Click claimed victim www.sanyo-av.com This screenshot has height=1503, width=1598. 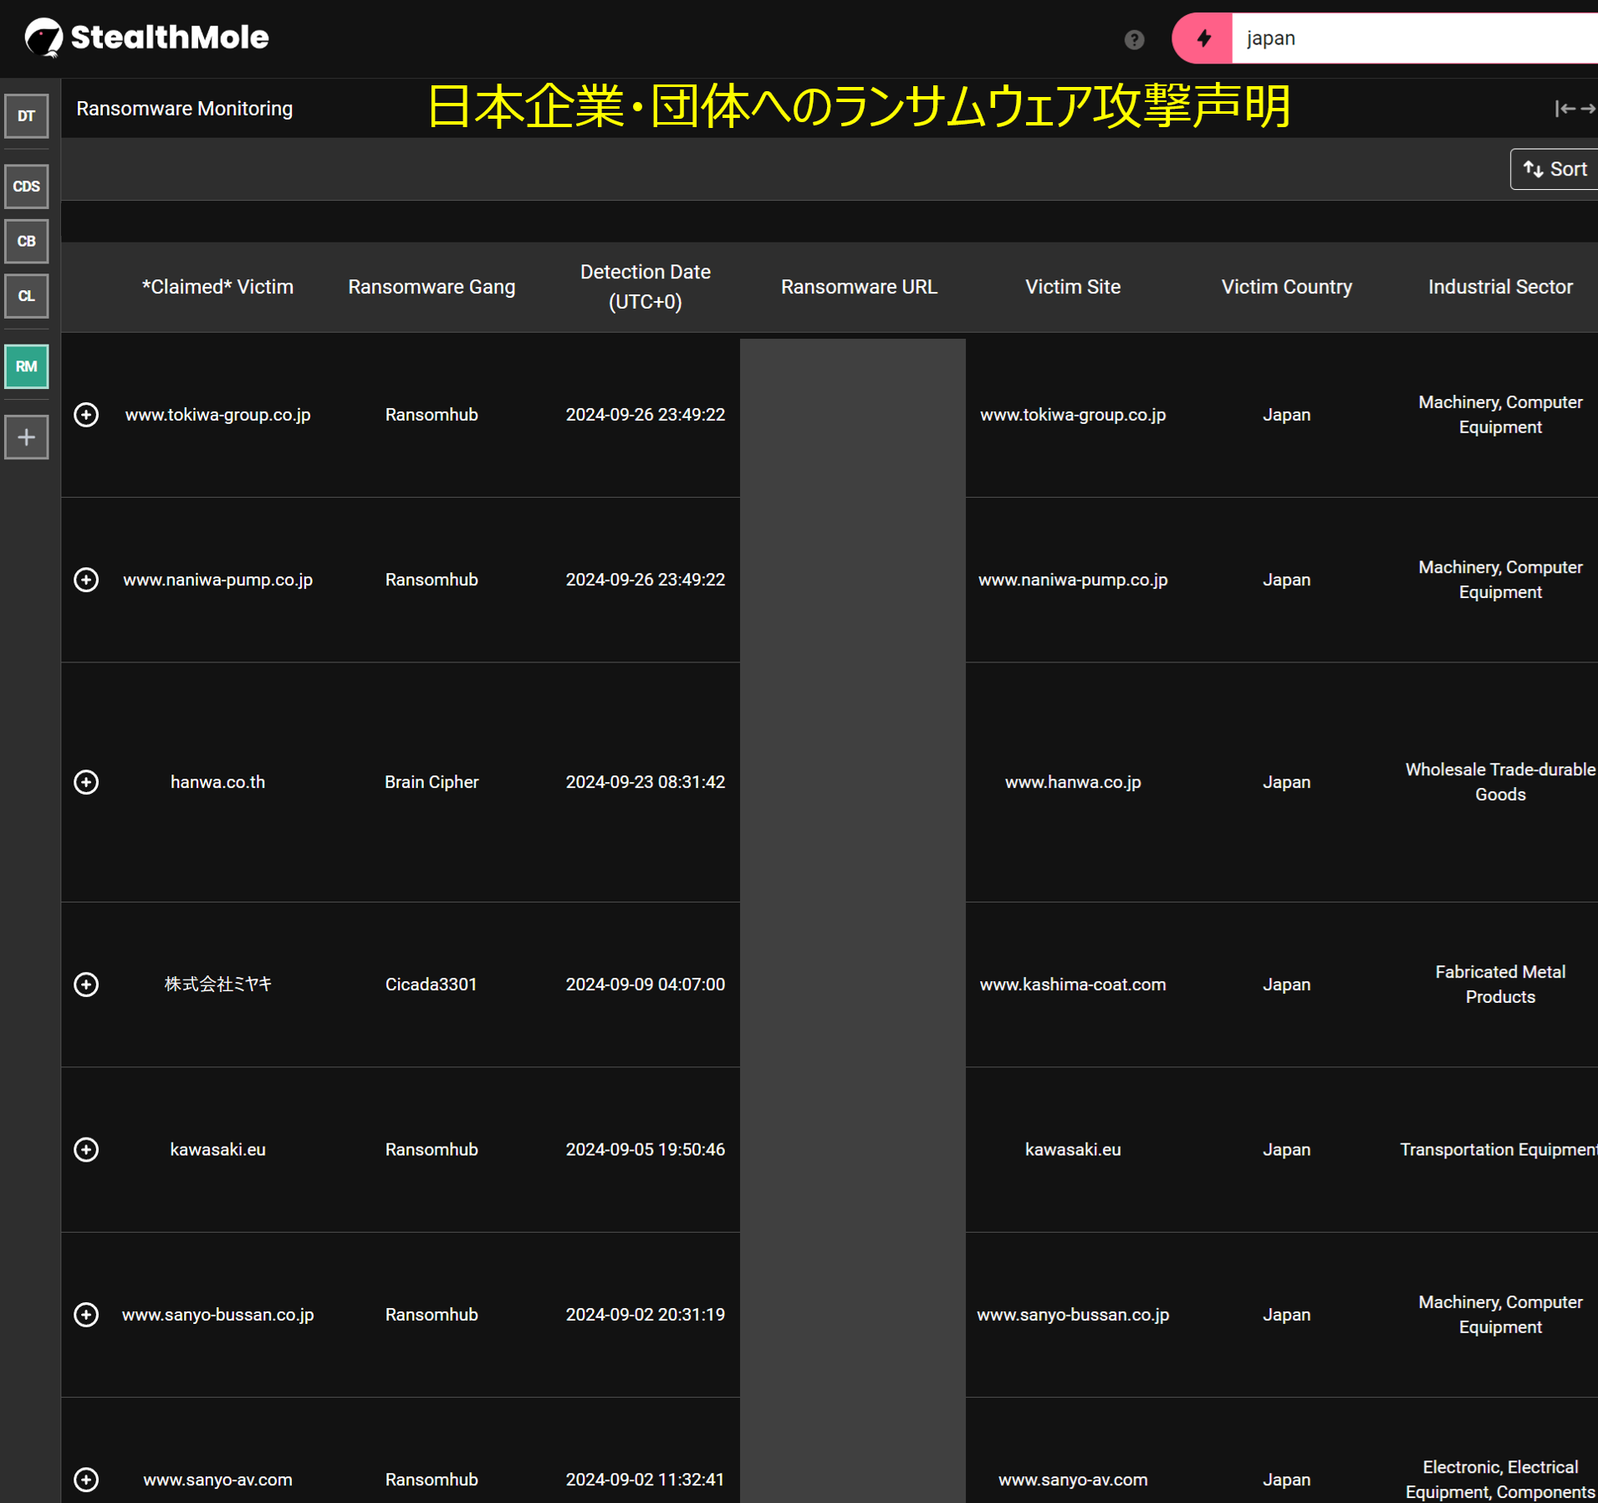[217, 1480]
